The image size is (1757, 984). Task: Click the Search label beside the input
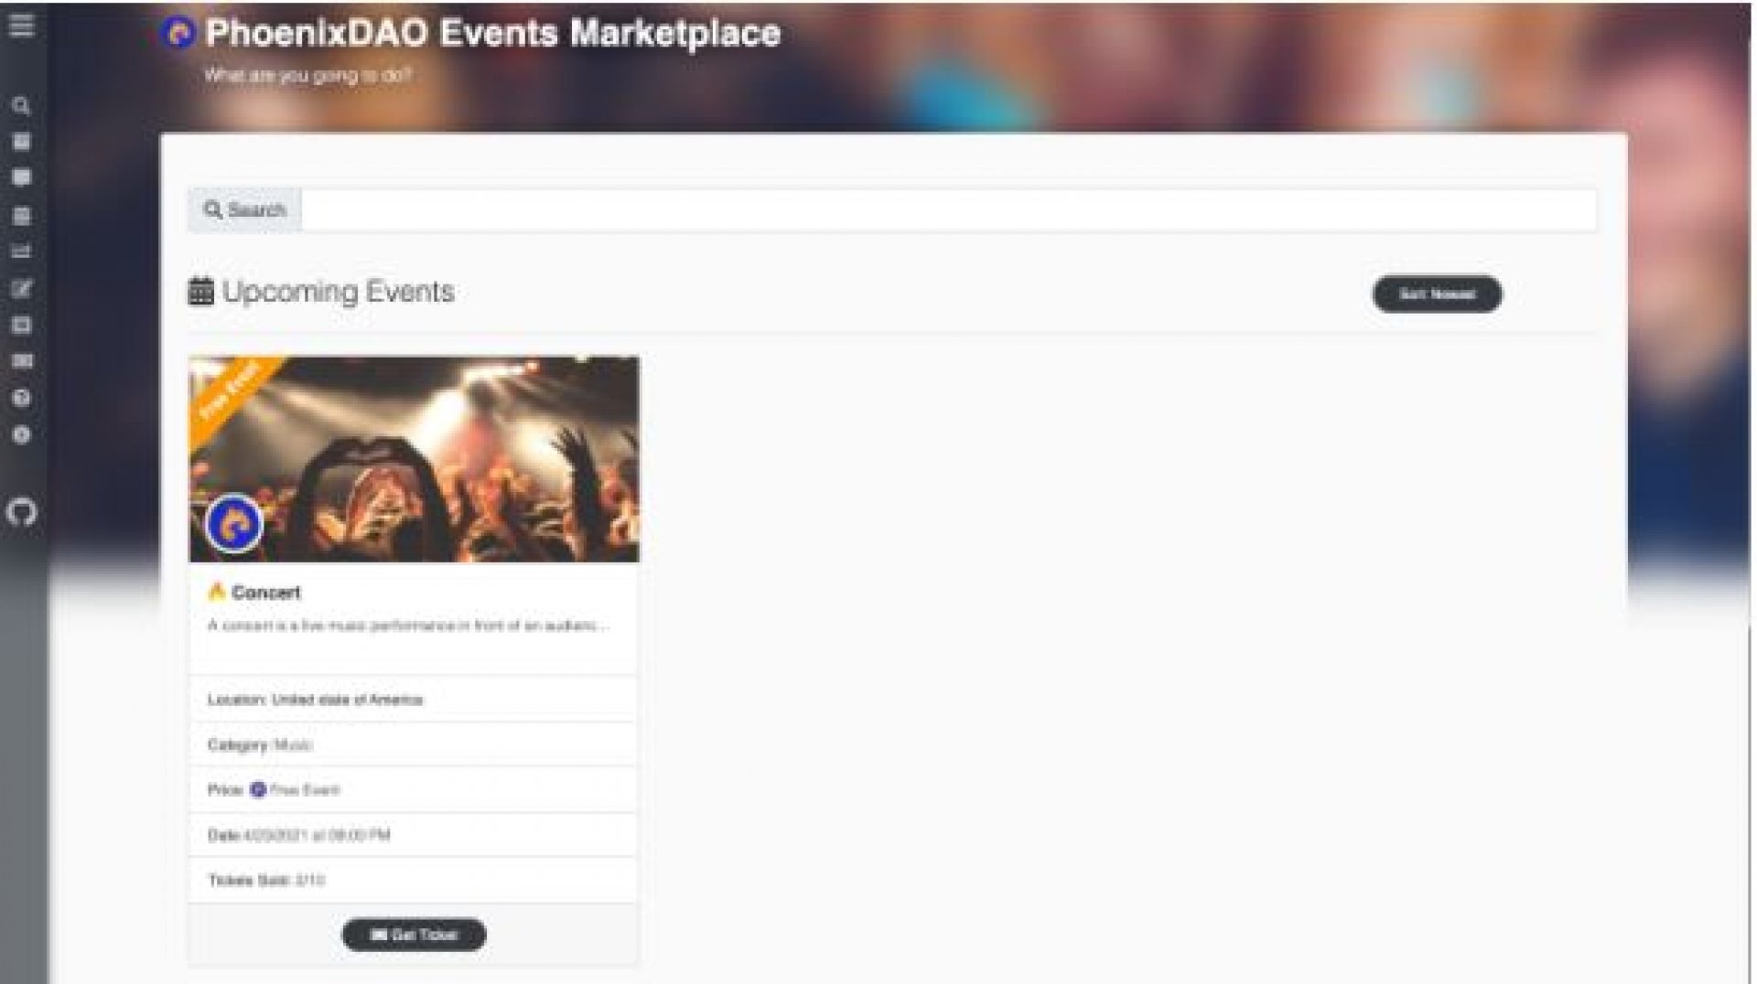(x=245, y=210)
